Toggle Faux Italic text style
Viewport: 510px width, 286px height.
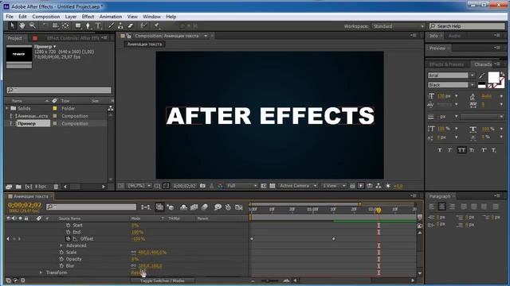(x=449, y=150)
